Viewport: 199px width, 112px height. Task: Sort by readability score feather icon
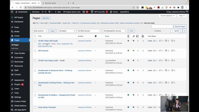133,36
